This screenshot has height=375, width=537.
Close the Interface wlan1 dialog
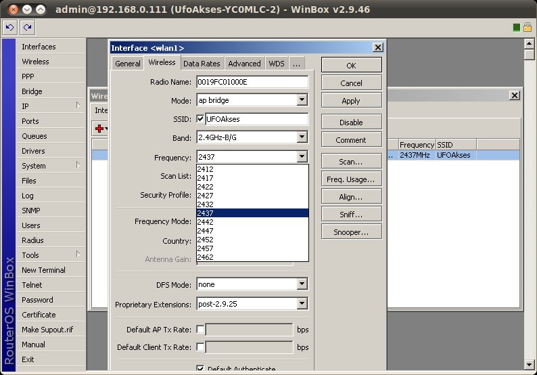point(377,47)
